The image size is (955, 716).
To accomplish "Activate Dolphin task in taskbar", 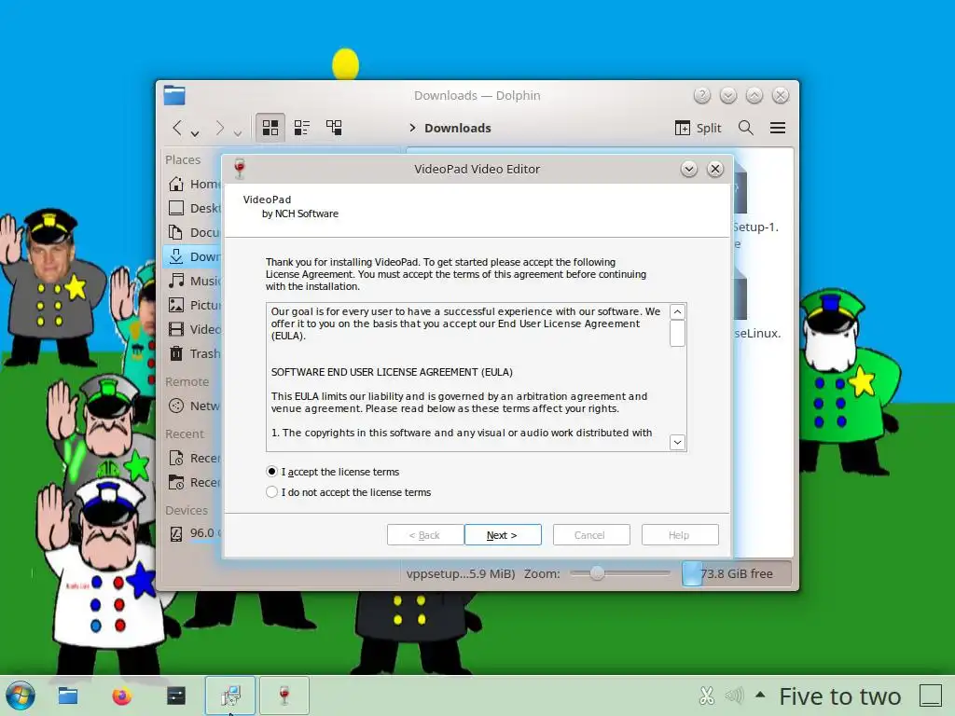I will [230, 695].
